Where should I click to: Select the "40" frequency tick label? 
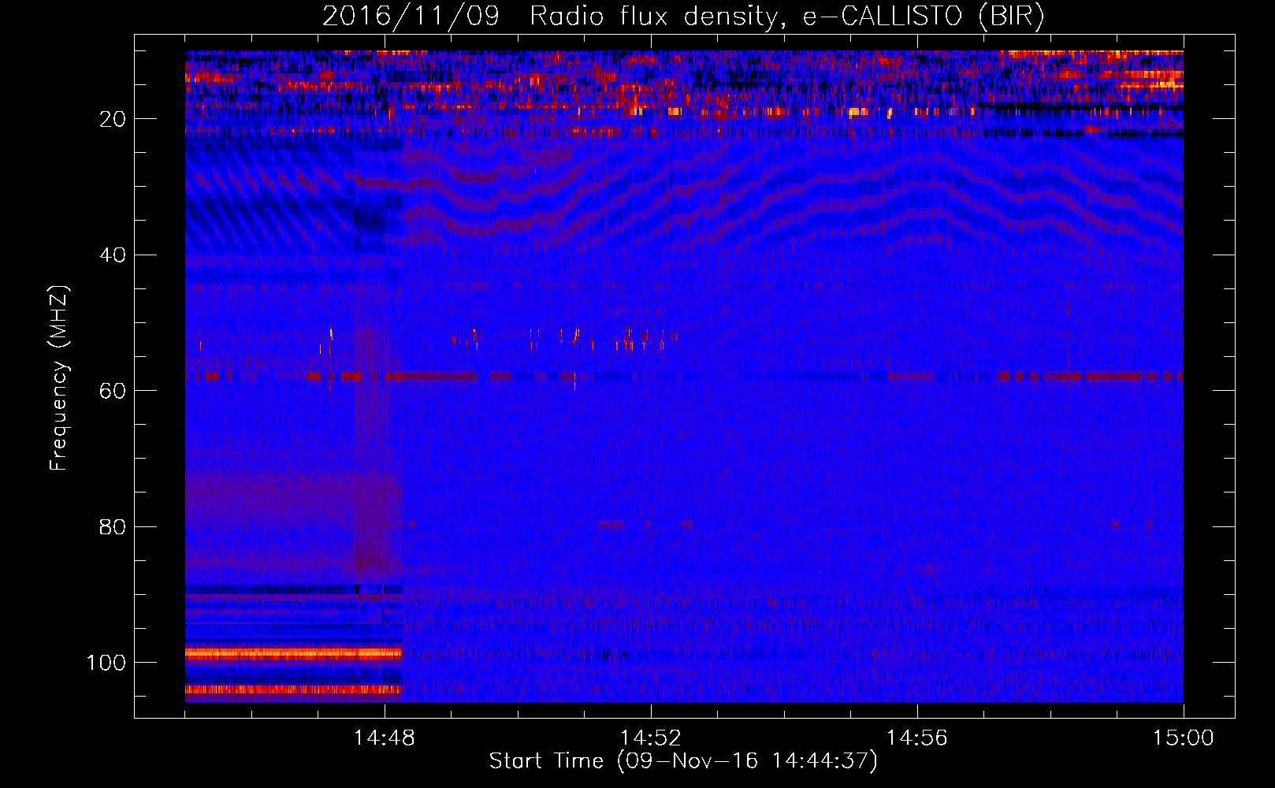[113, 255]
